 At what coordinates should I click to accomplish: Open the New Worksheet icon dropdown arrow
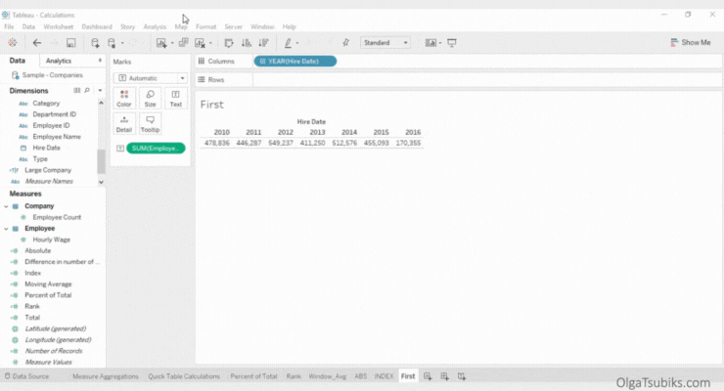pos(172,43)
